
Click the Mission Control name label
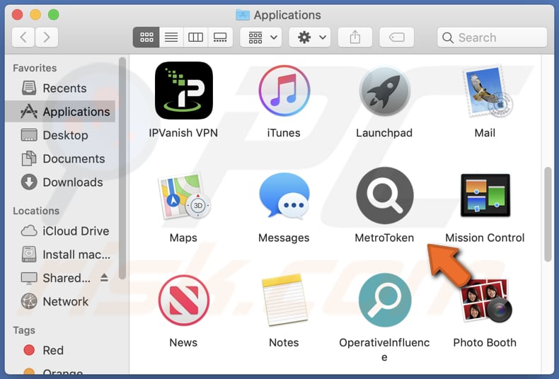coord(485,238)
